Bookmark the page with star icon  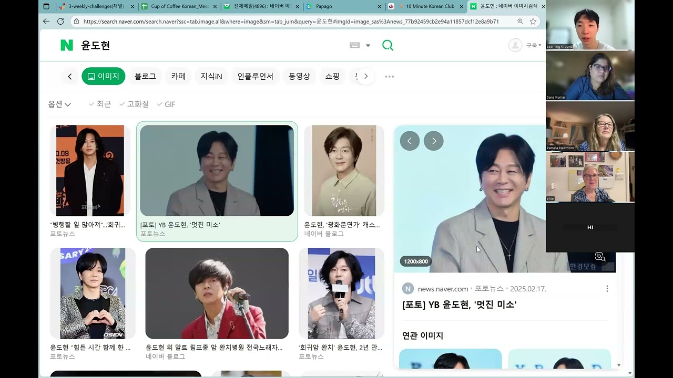533,22
